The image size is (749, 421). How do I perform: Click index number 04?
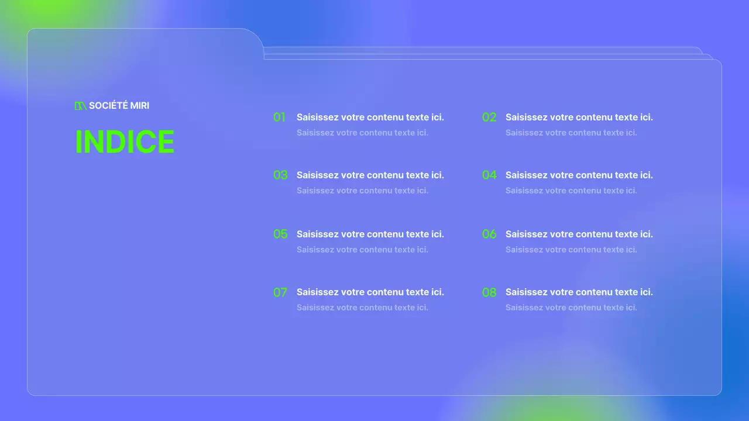coord(489,175)
